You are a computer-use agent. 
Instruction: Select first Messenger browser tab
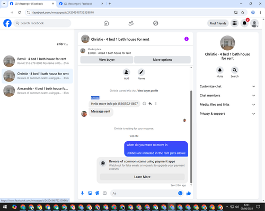click(x=32, y=4)
